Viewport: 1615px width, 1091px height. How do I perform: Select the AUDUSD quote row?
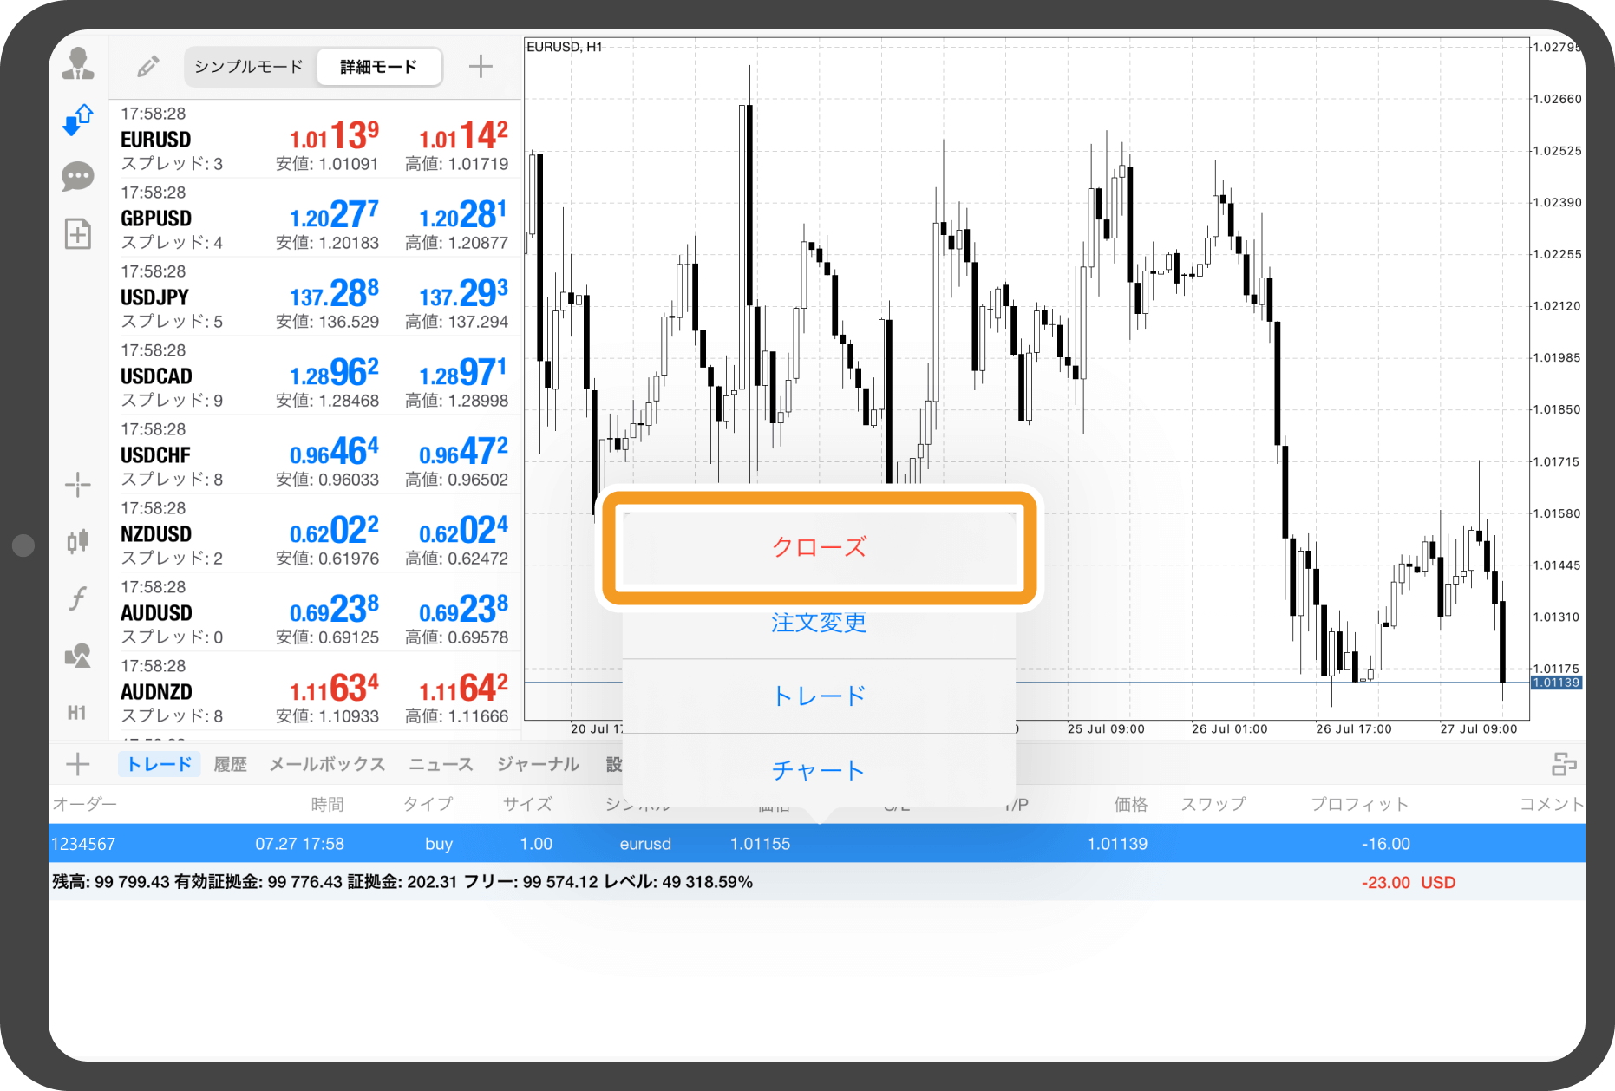(x=315, y=612)
